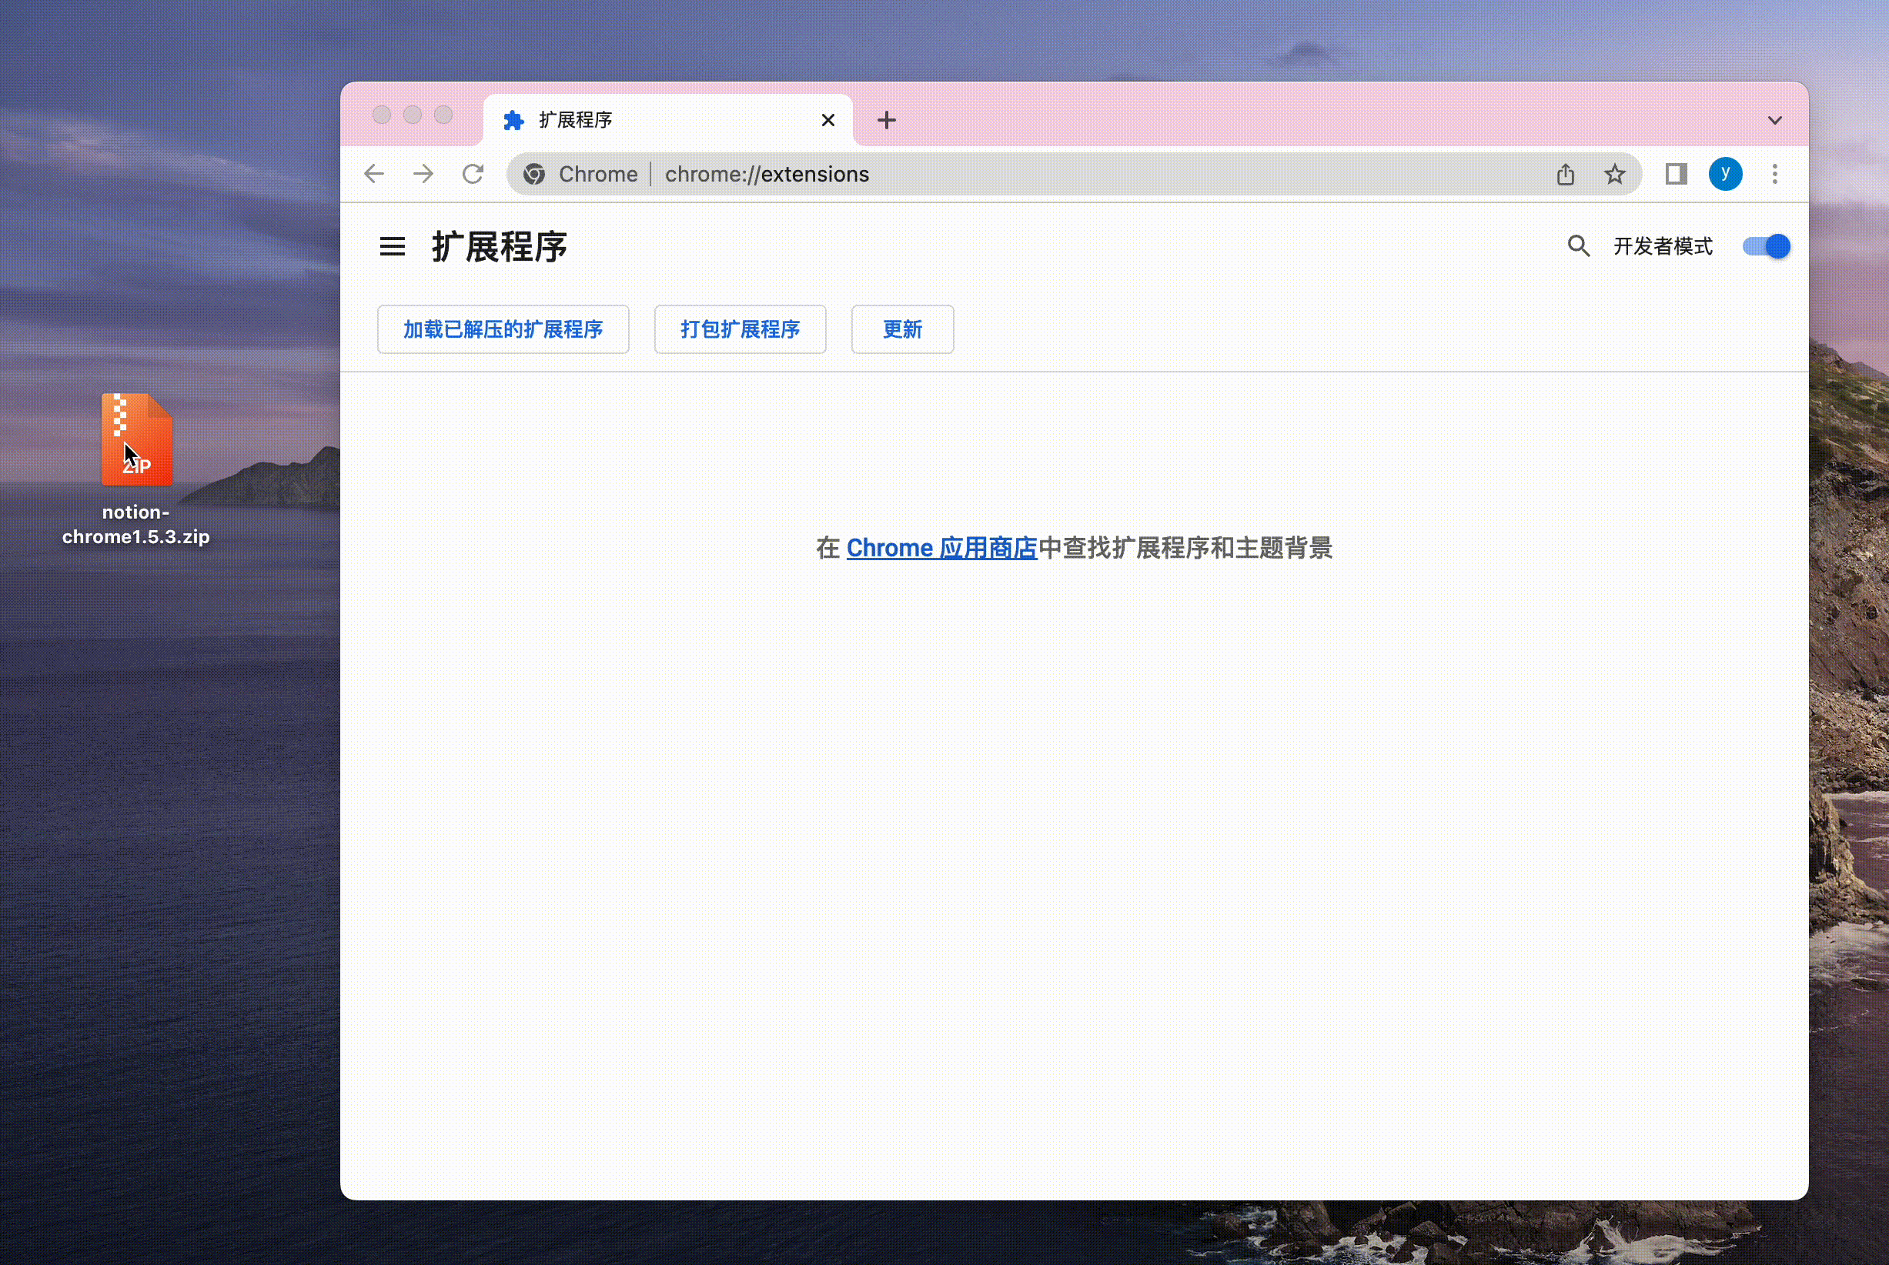Click the forward navigation arrow

point(423,174)
